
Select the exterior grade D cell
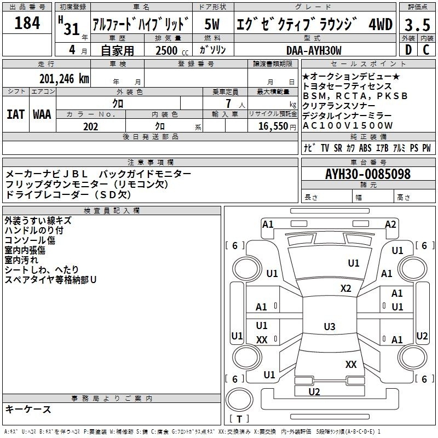tap(408, 50)
